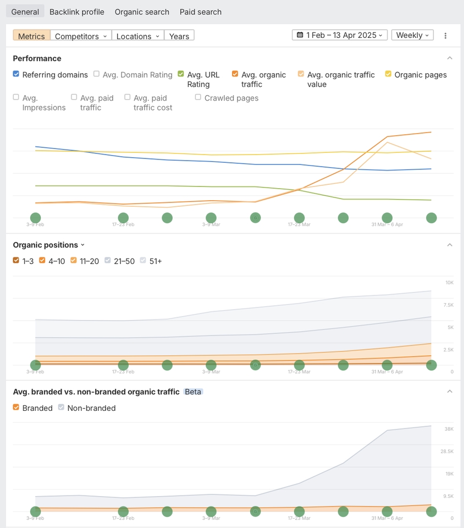Open the Paid search tab

[x=200, y=11]
